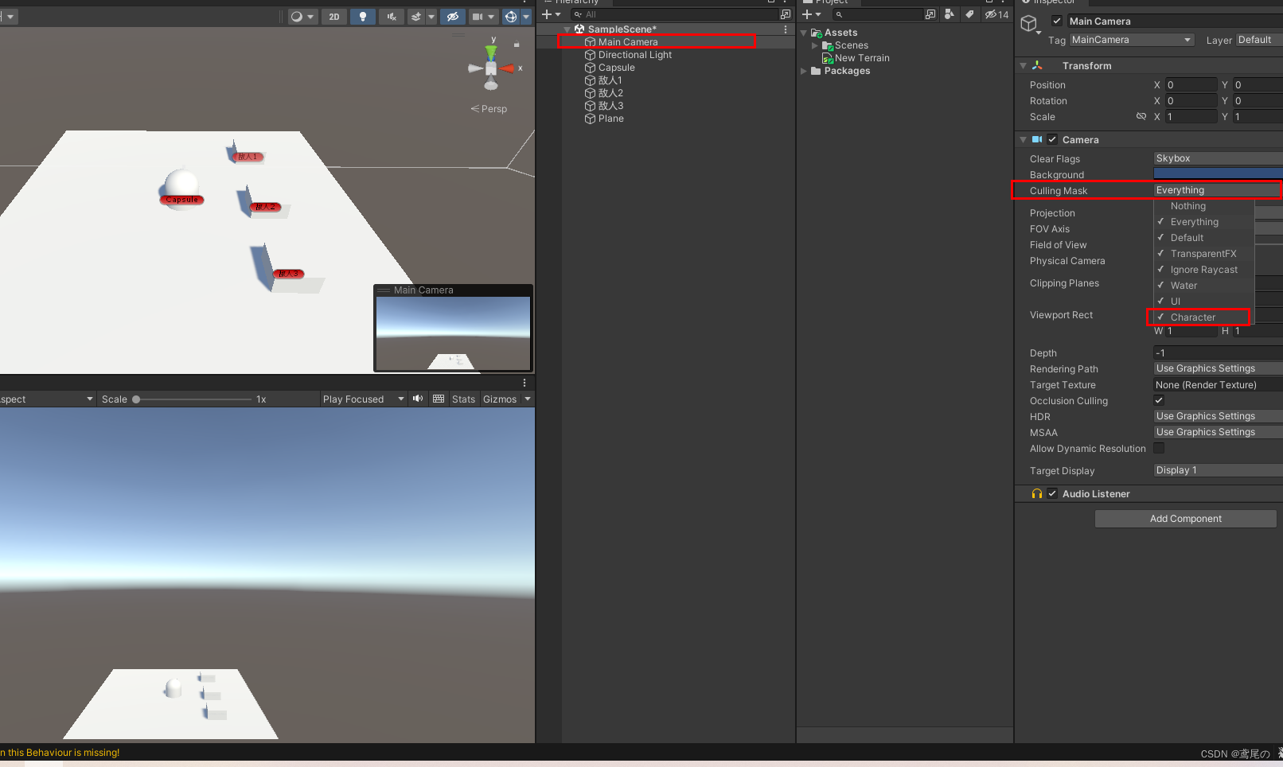Image resolution: width=1283 pixels, height=767 pixels.
Task: Open the Tag MainCamera dropdown
Action: [x=1132, y=40]
